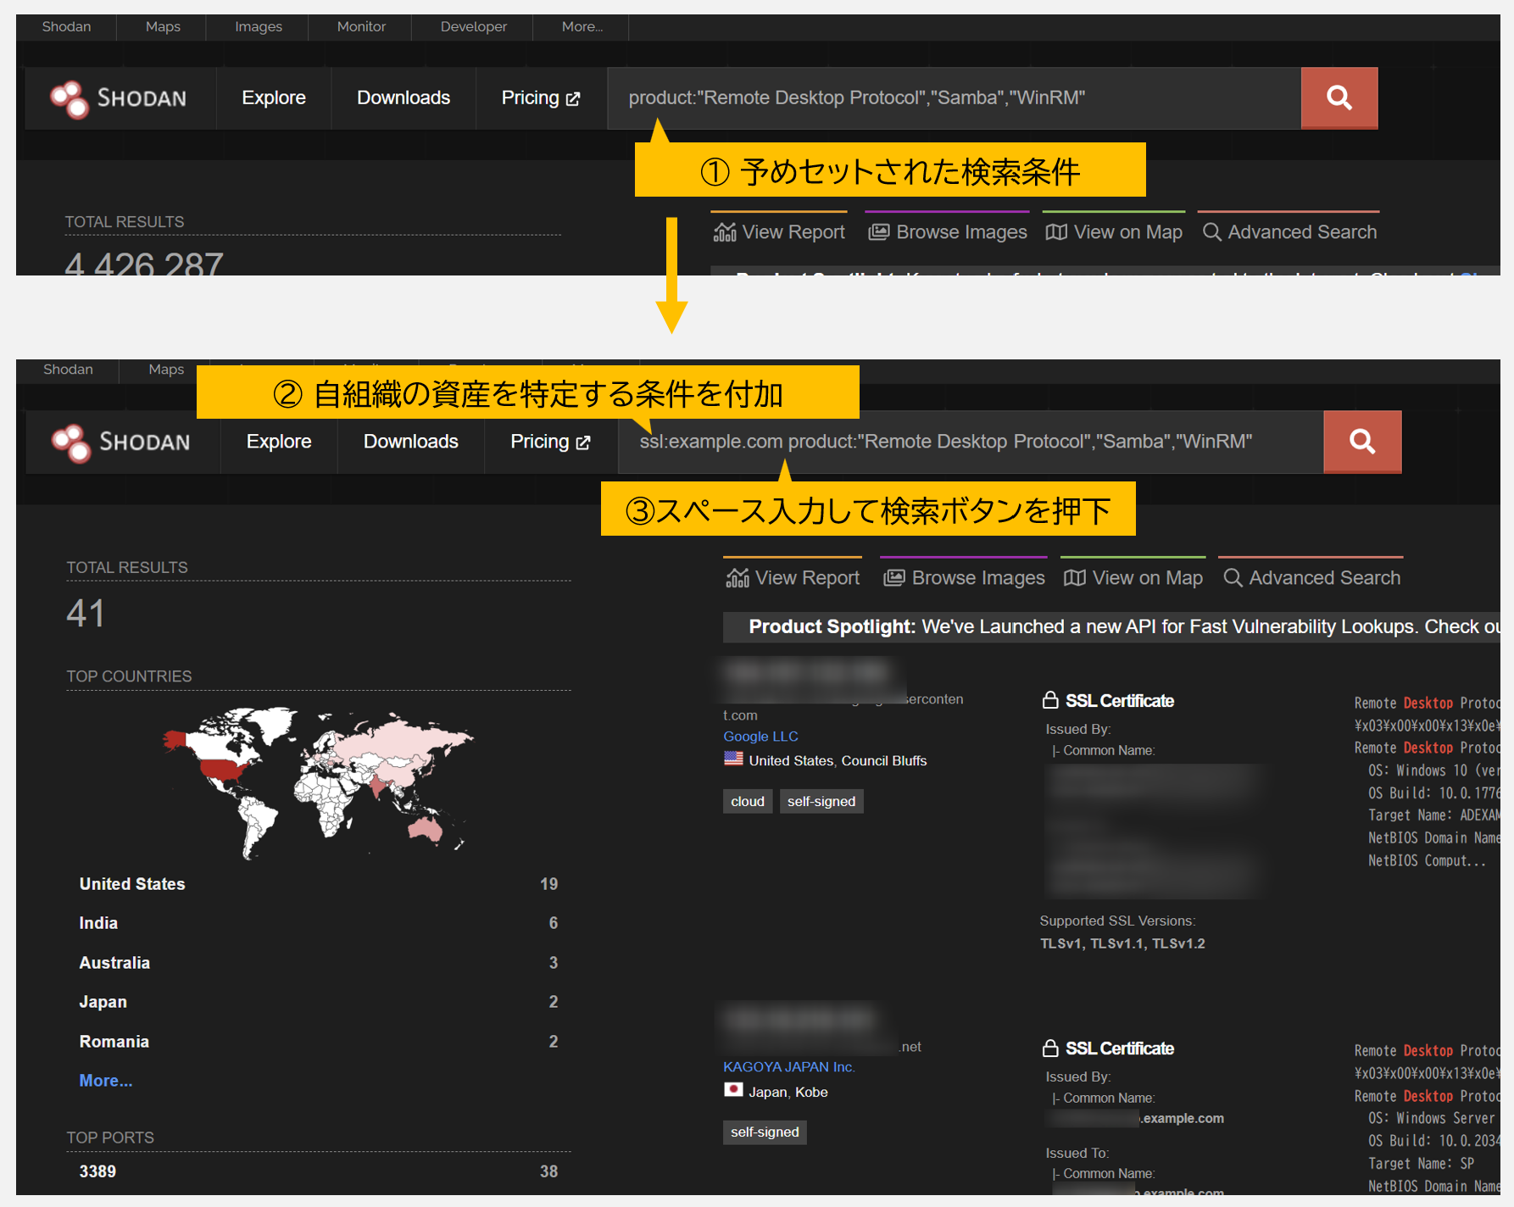Open the More... top-bar menu

click(x=582, y=26)
